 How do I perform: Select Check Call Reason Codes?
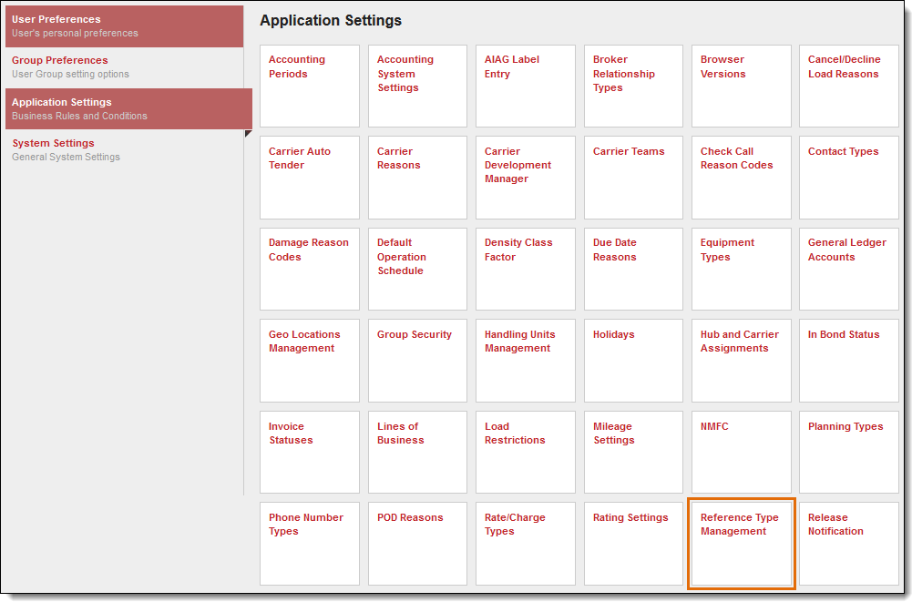point(741,178)
